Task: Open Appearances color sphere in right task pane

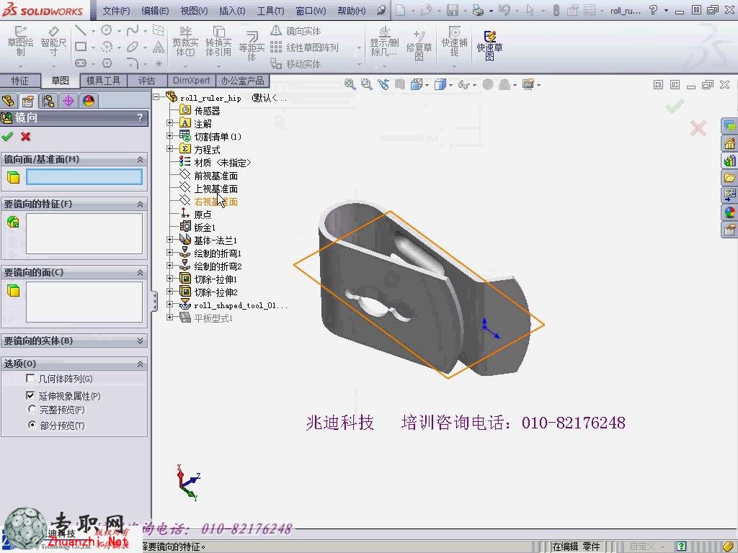Action: click(x=729, y=212)
